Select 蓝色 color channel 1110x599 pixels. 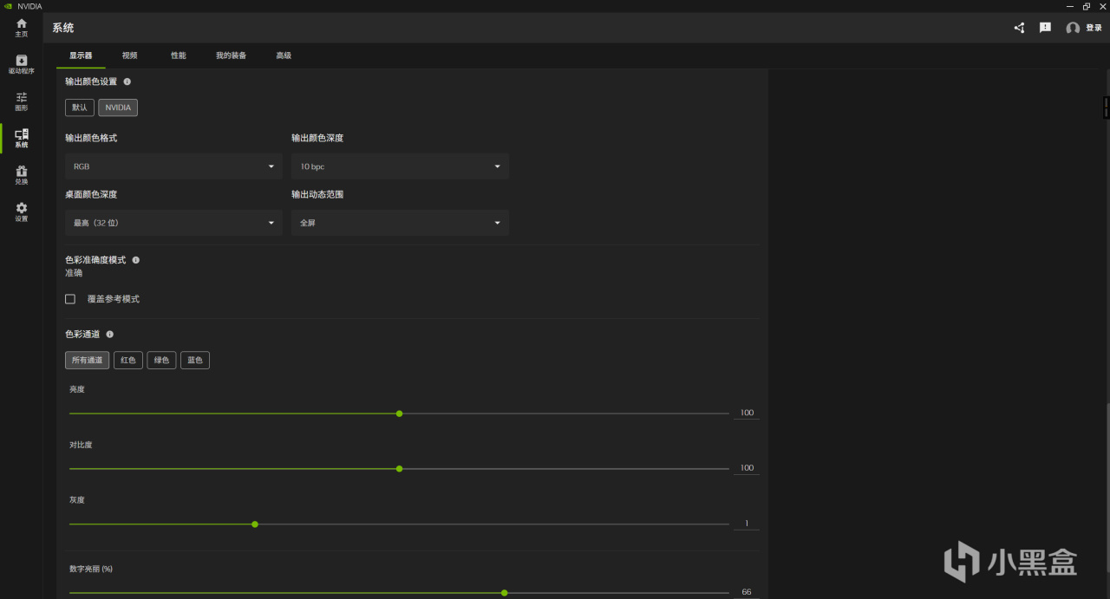point(195,360)
